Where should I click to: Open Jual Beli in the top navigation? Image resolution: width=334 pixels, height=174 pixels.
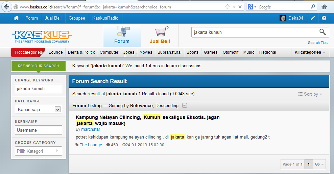click(x=53, y=18)
